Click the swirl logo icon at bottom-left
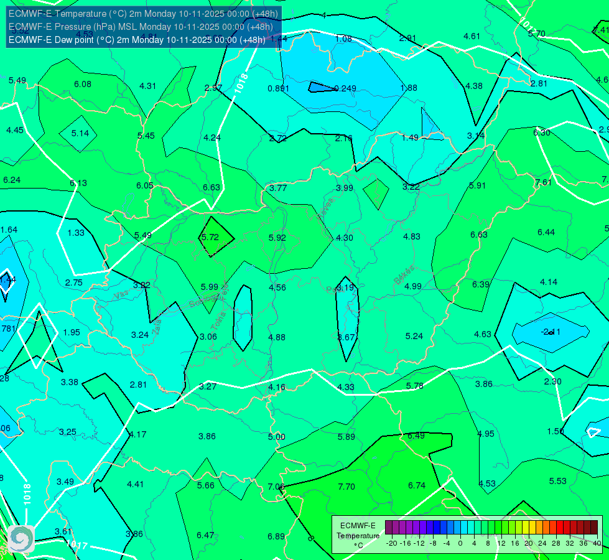The height and width of the screenshot is (560, 609). click(x=21, y=539)
